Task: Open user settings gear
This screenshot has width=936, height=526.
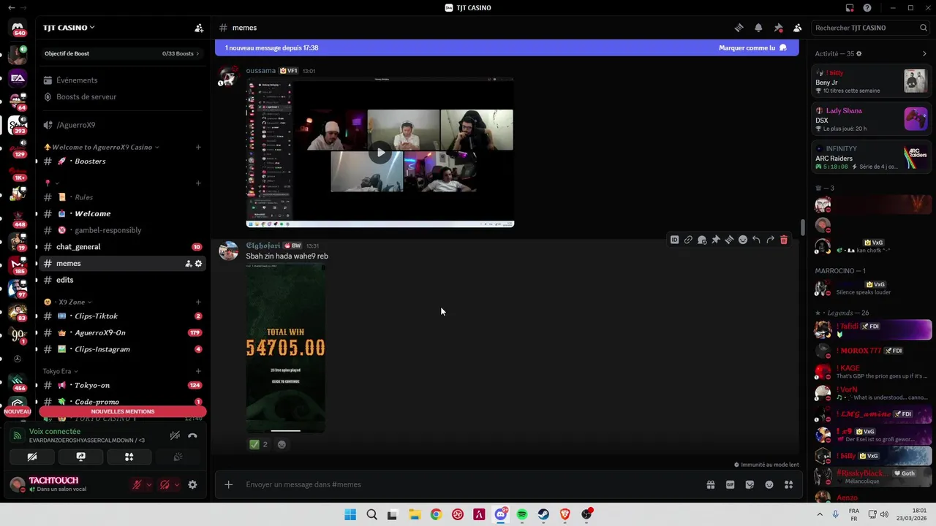Action: click(x=192, y=484)
